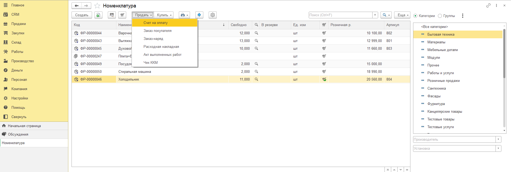
Task: Click price 18 990,00 cell
Action: 356,72
